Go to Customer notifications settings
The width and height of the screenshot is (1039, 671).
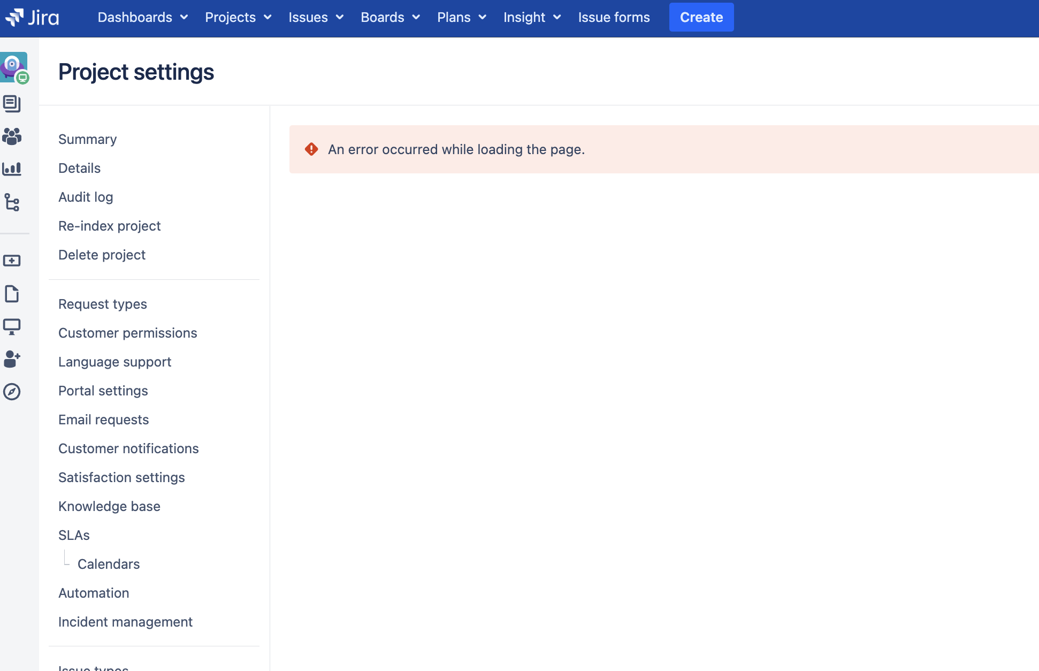(x=128, y=448)
